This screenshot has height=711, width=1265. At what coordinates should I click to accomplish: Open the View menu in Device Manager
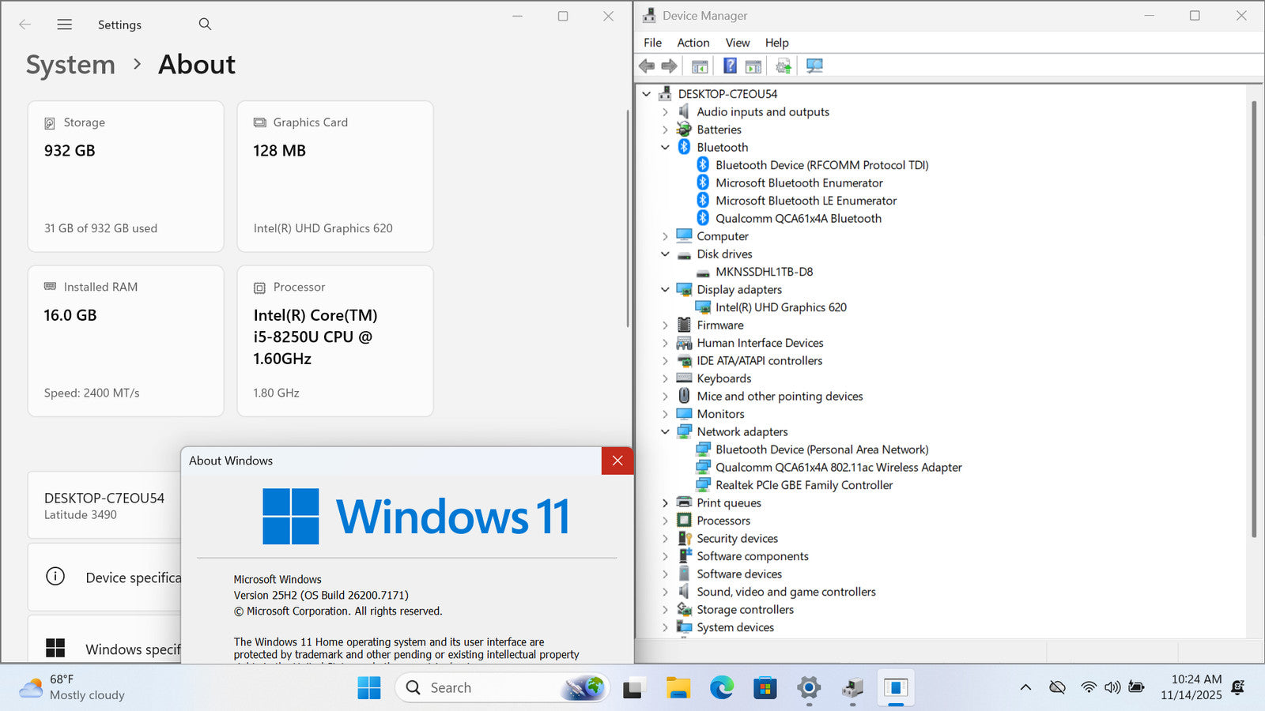[737, 43]
